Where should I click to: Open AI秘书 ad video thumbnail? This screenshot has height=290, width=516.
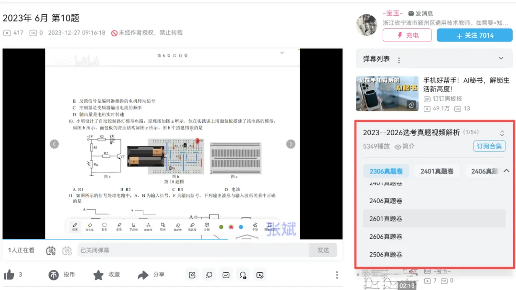click(x=387, y=94)
